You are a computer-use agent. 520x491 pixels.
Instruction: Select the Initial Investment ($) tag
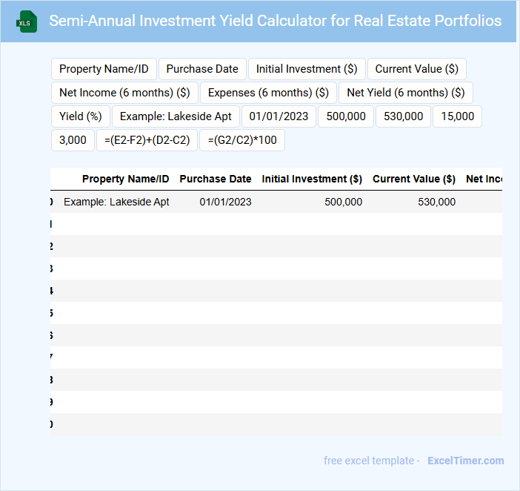pyautogui.click(x=307, y=69)
